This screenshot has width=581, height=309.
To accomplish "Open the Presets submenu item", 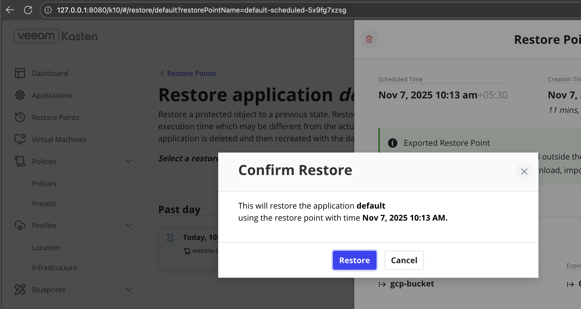I will (44, 203).
